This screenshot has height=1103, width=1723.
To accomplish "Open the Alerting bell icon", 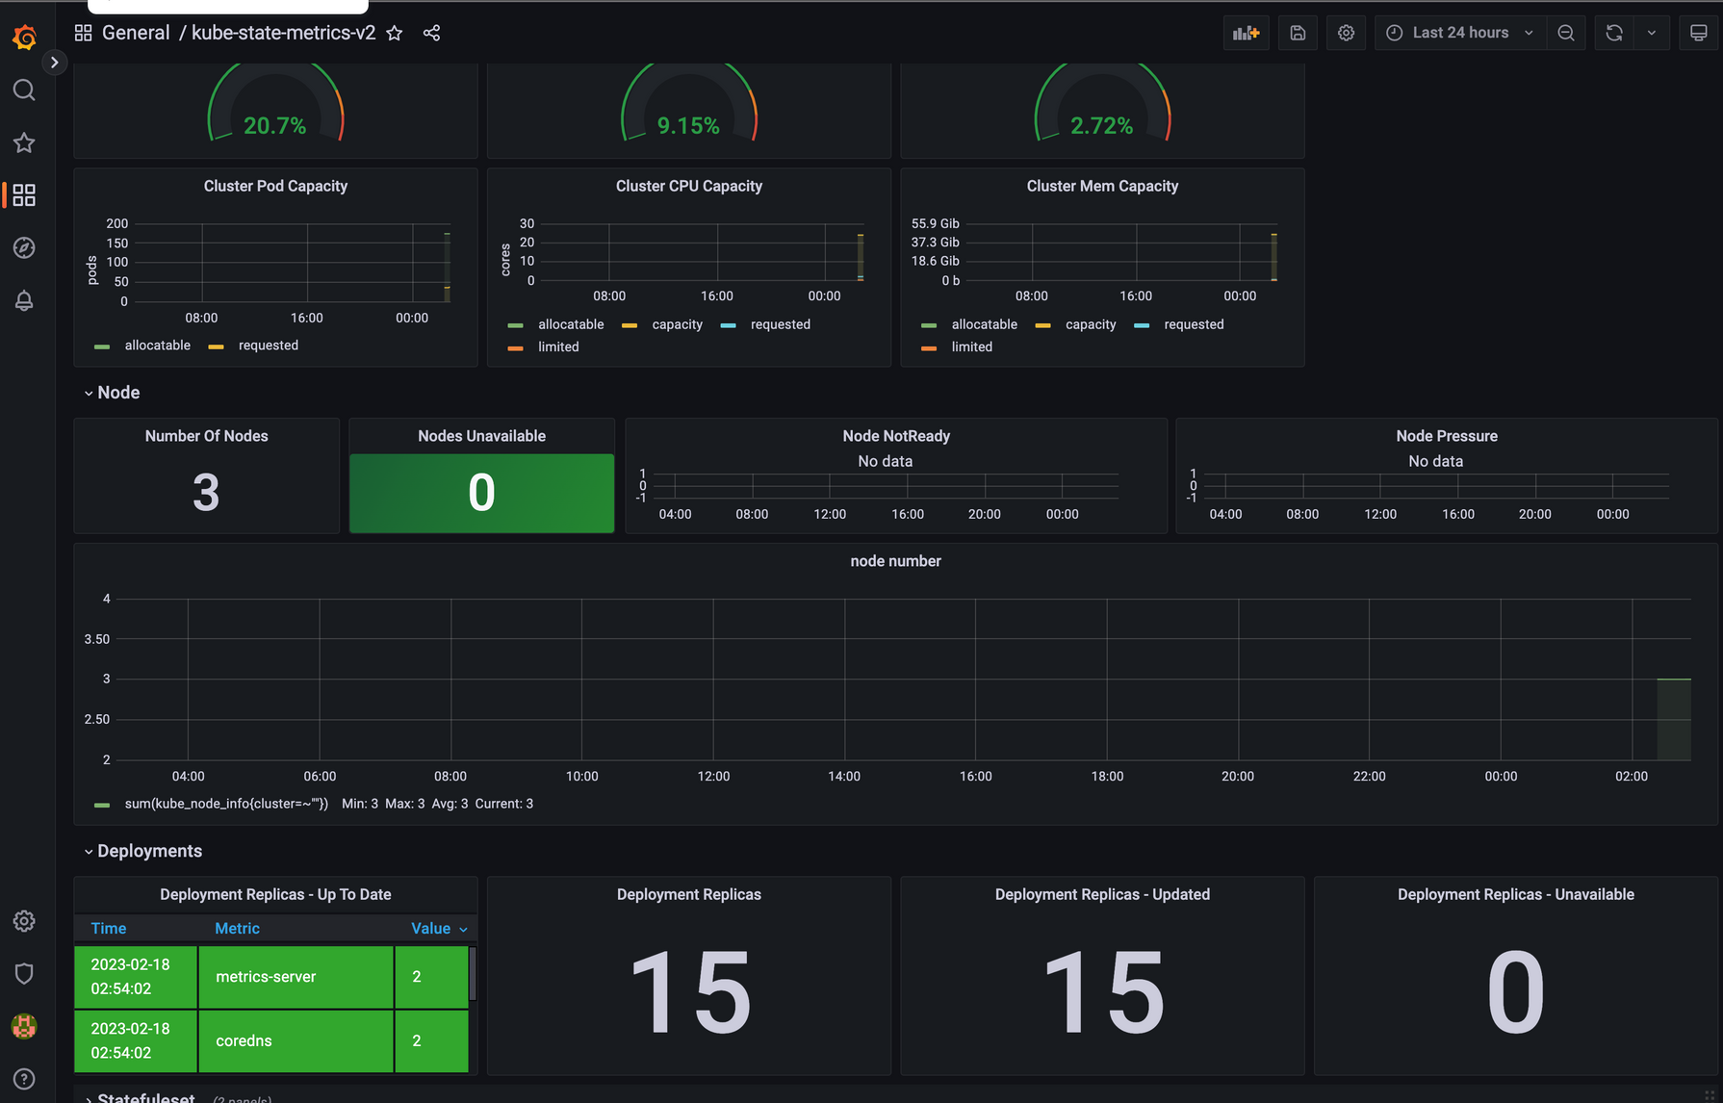I will (24, 300).
